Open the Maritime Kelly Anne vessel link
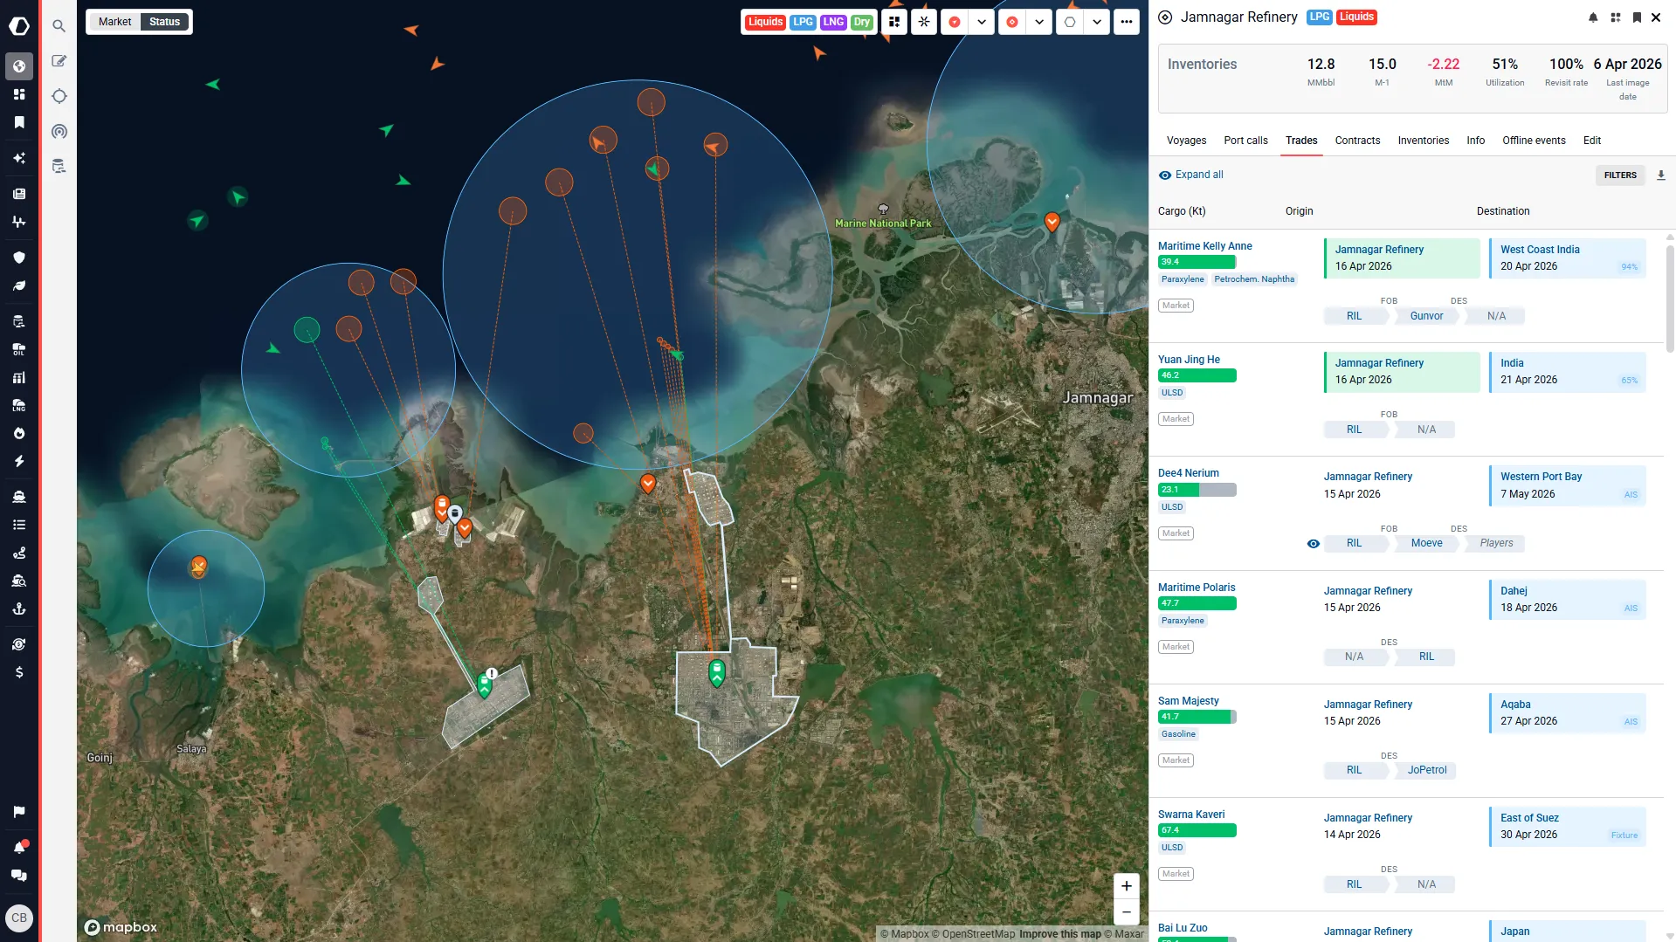Screen dimensions: 1676x942 pyautogui.click(x=1204, y=246)
